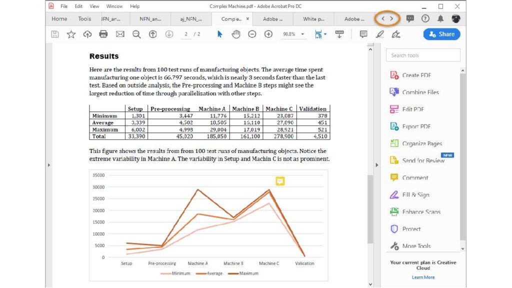Go to the next page arrow
This screenshot has height=288, width=512.
169,34
